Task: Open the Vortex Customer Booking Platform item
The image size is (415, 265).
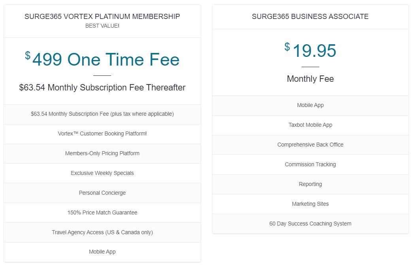Action: (x=102, y=133)
